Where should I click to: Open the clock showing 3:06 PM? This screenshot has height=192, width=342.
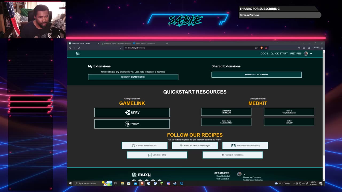313,183
